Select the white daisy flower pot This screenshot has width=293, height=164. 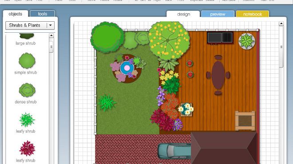click(186, 109)
